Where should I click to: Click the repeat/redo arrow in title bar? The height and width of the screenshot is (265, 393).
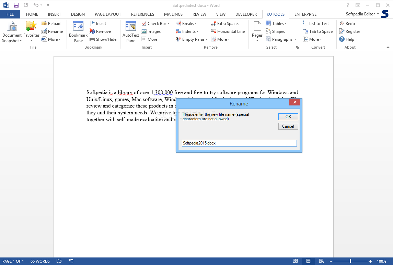26,5
